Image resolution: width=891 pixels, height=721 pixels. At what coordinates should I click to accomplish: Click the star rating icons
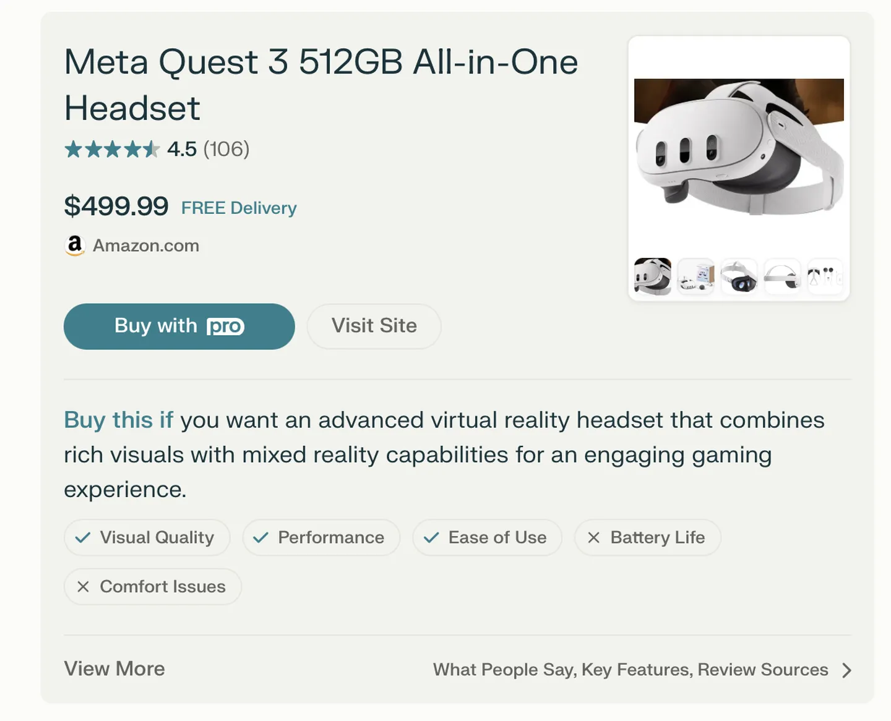pos(112,149)
